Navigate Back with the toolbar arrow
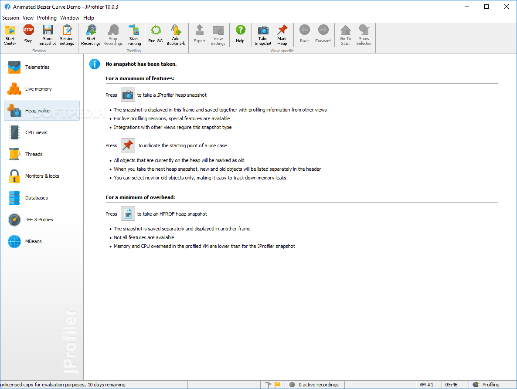Screen dimensions: 517x389 click(304, 35)
